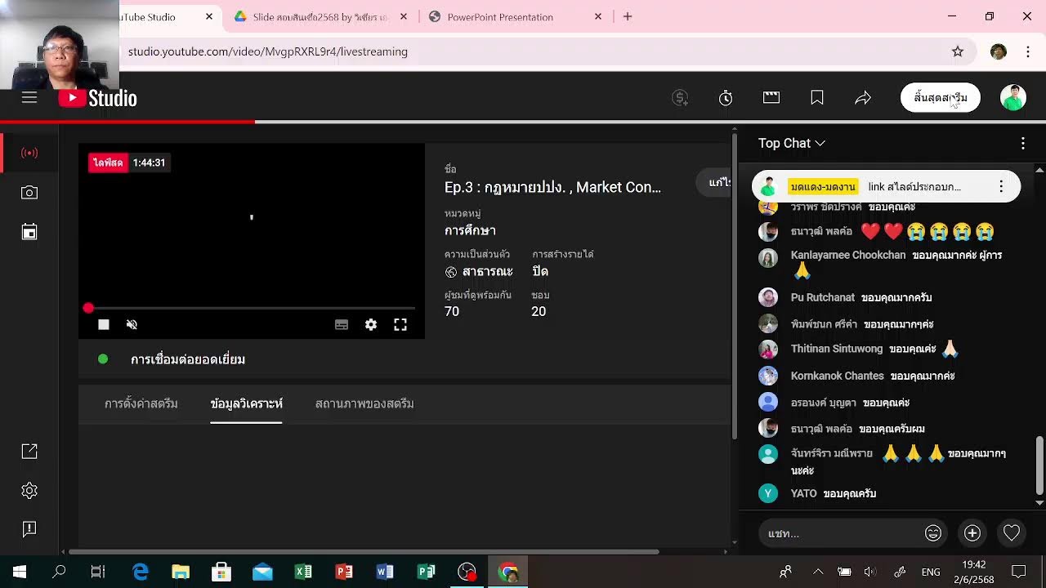Open the external link sidebar icon
This screenshot has width=1046, height=588.
coord(29,452)
